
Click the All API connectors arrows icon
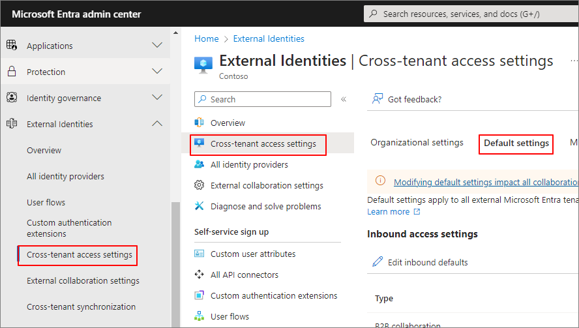point(199,275)
